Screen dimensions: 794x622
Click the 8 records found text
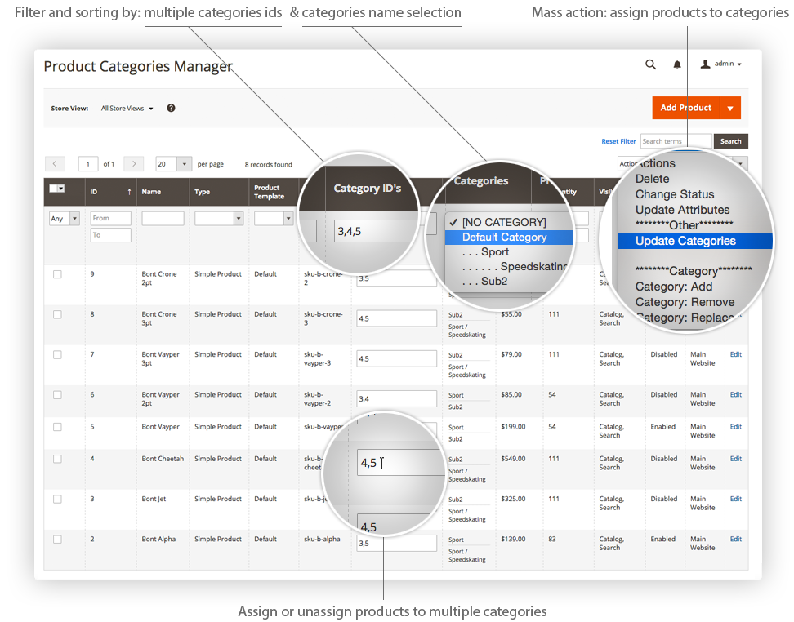[269, 165]
